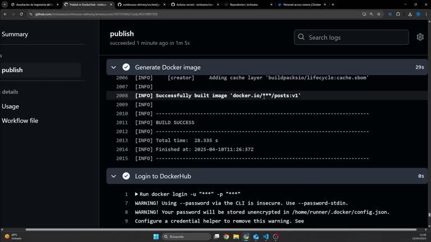Click the Windows Búsqueda search box
The image size is (431, 242).
186,236
